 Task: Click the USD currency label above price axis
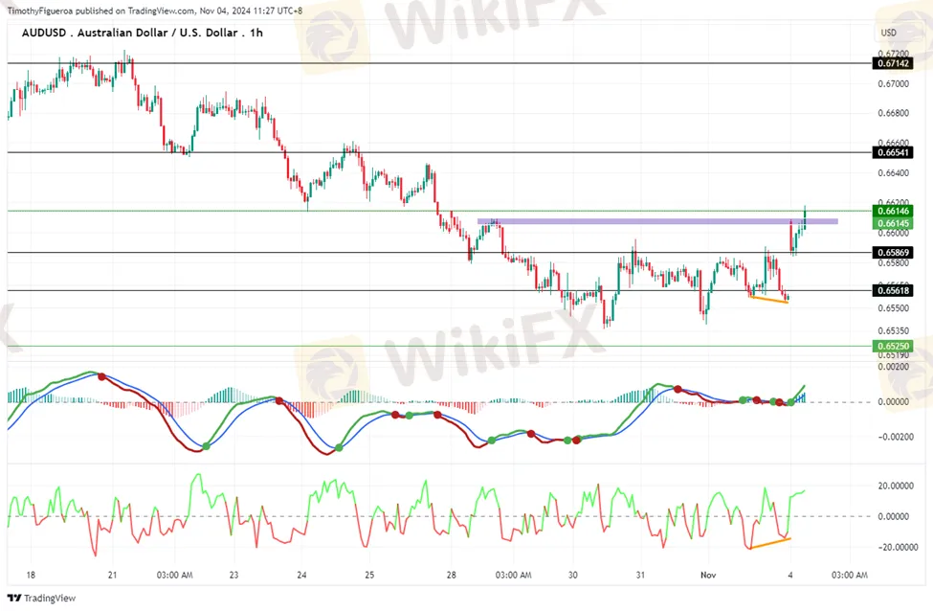[x=888, y=34]
